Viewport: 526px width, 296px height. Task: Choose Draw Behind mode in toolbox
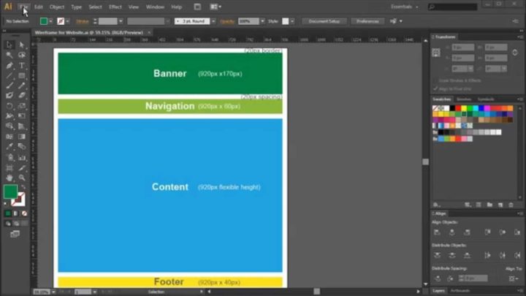16,224
